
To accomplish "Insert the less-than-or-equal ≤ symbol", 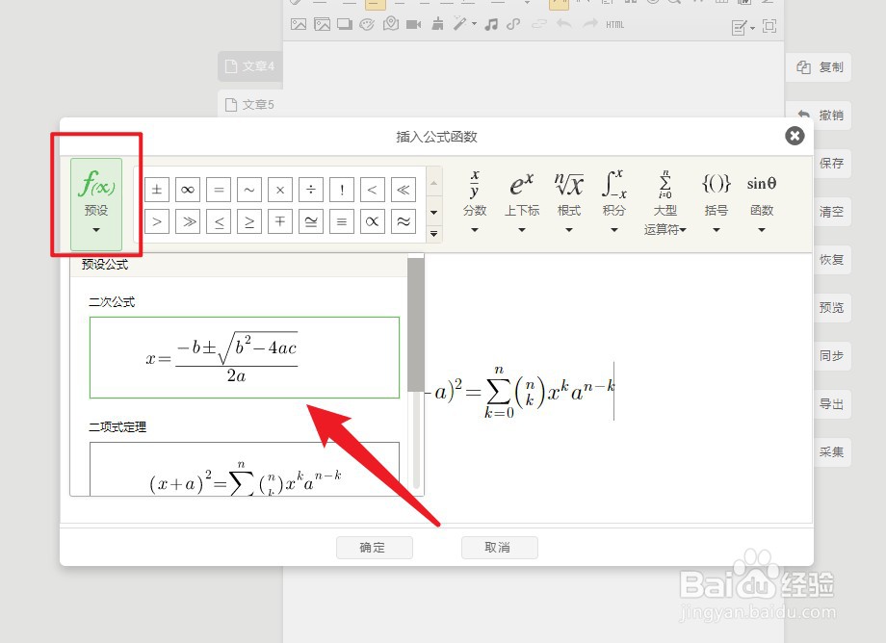I will (219, 221).
